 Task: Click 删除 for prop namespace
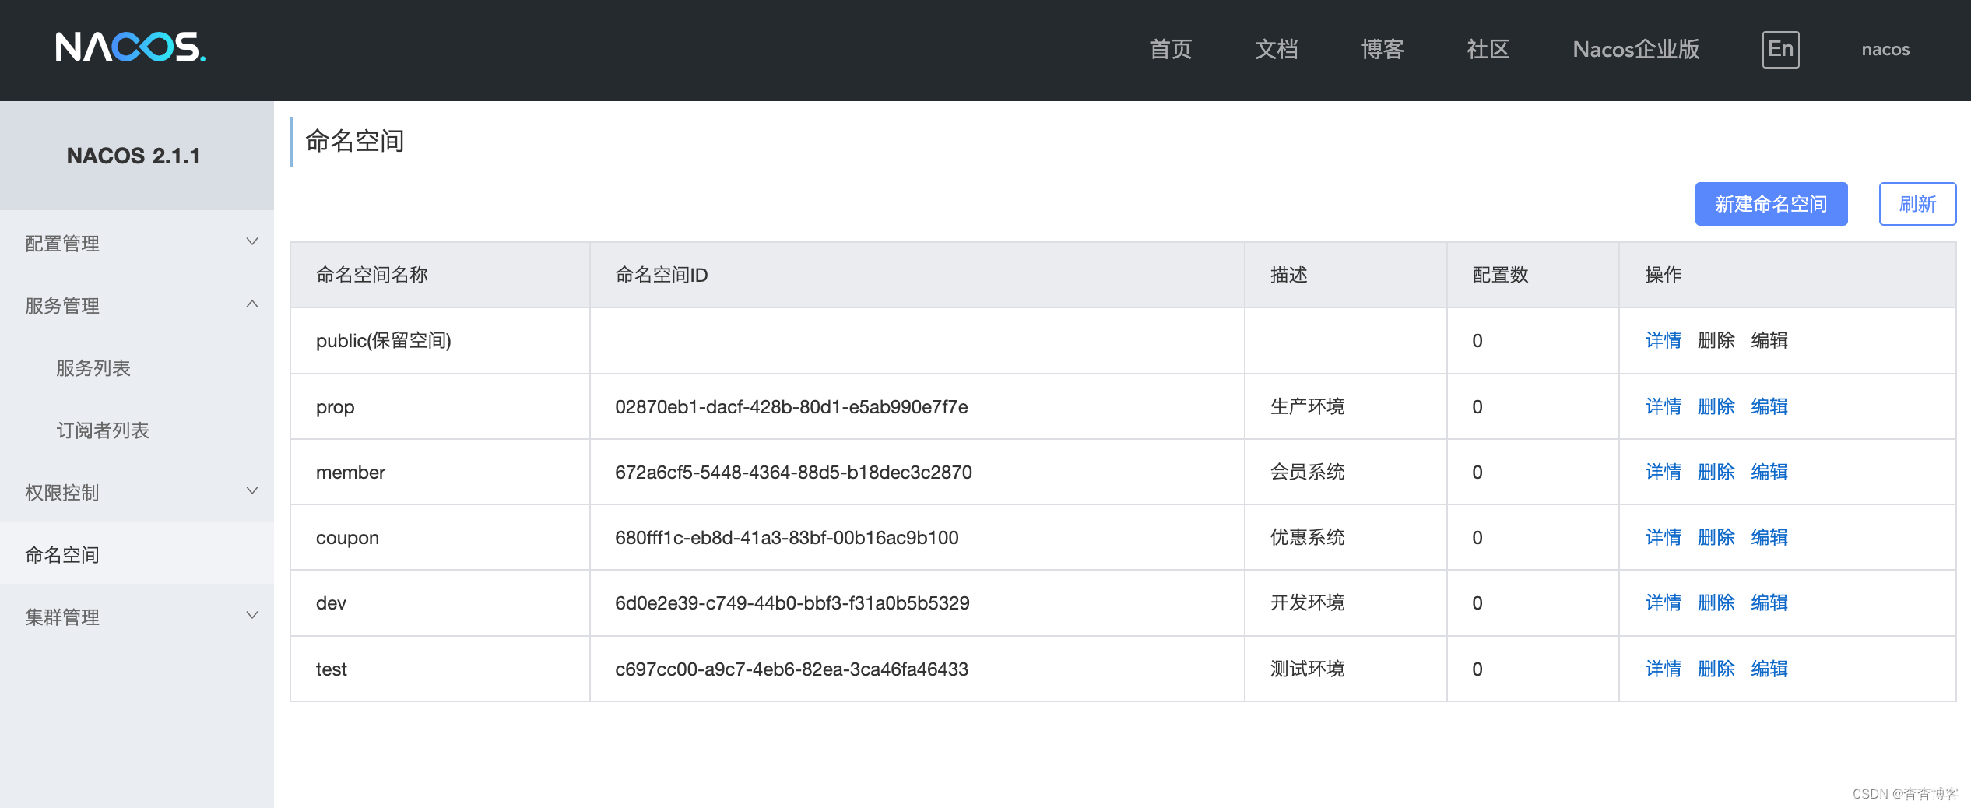pyautogui.click(x=1716, y=406)
